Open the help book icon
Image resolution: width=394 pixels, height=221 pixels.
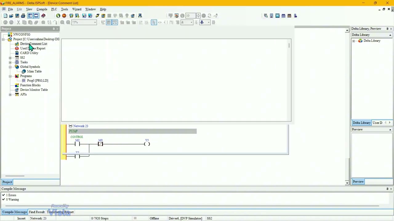click(43, 16)
